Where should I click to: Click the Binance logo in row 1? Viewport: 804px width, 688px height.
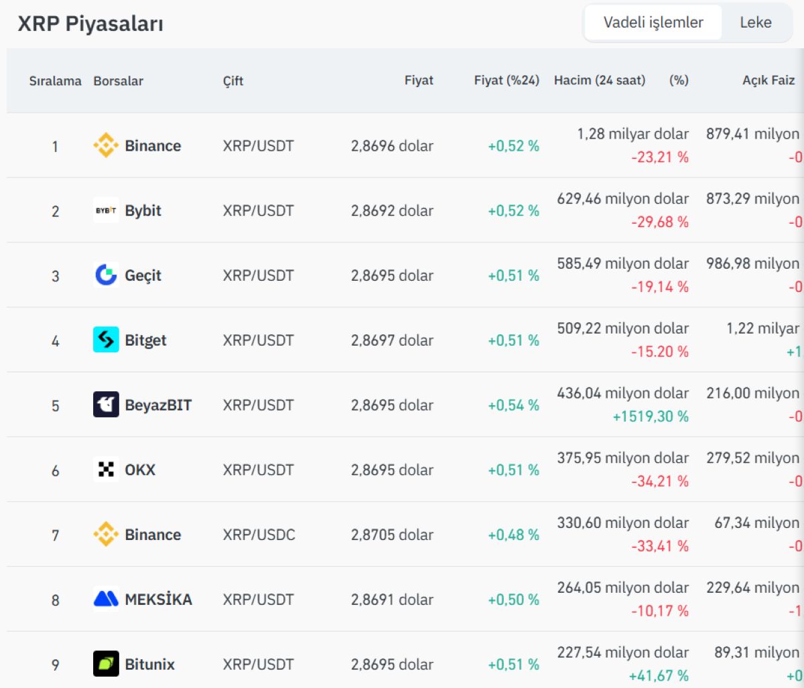106,145
